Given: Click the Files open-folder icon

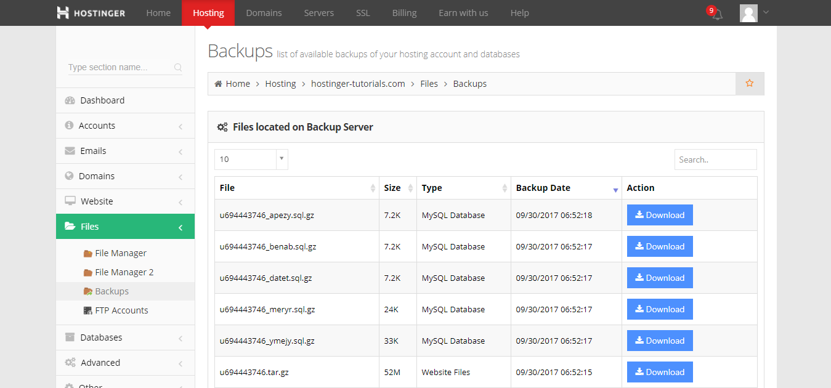Looking at the screenshot, I should [70, 227].
